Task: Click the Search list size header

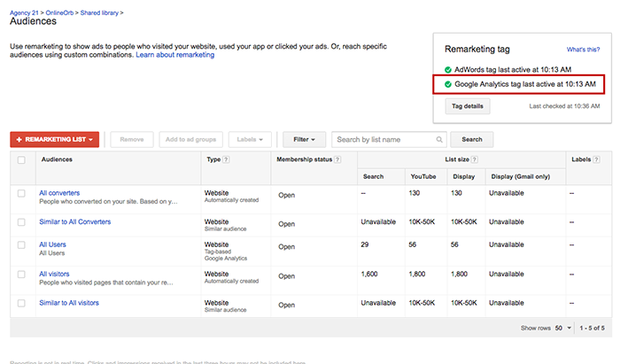Action: point(373,176)
